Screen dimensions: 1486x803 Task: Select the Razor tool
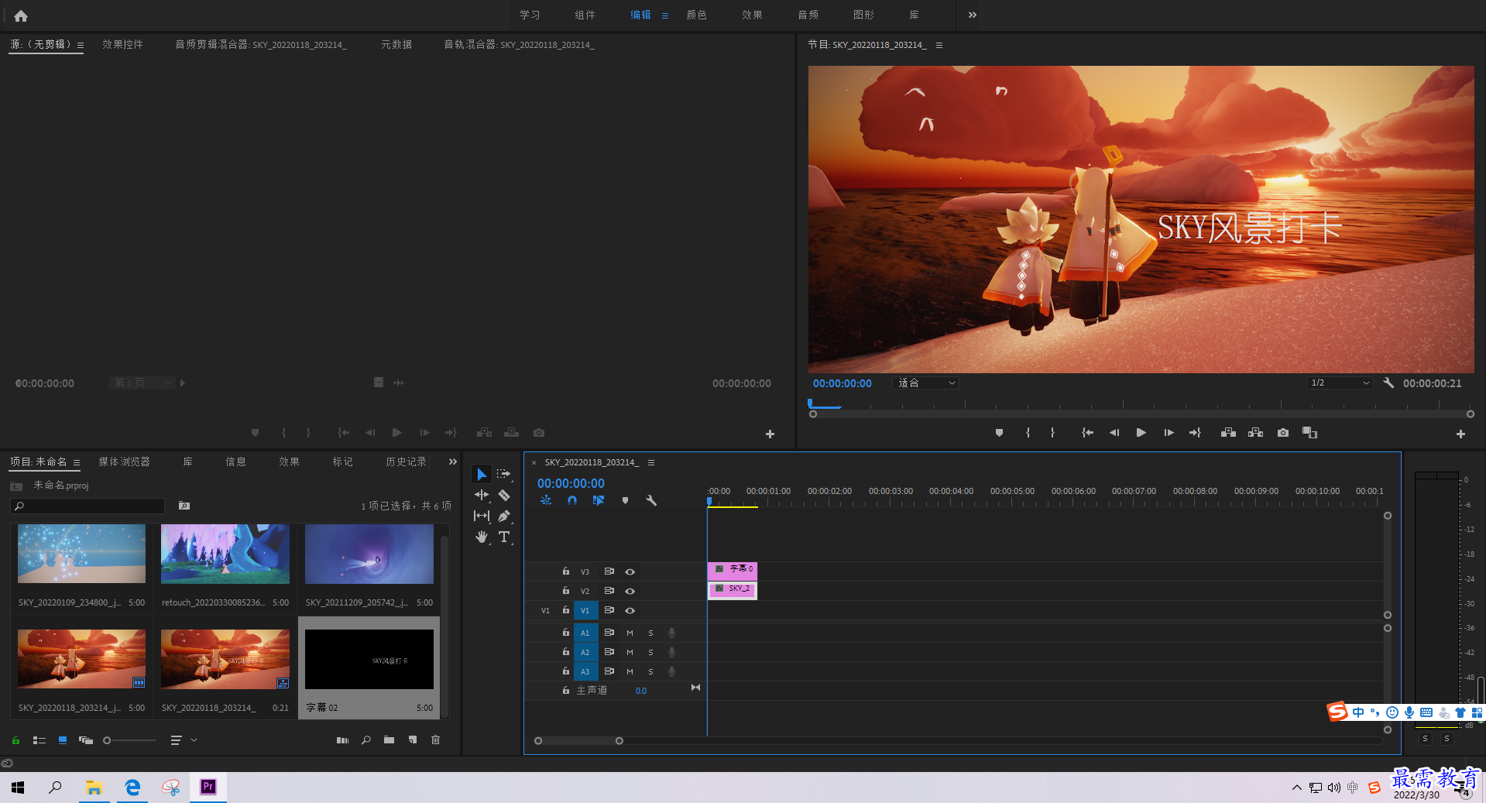(x=504, y=495)
